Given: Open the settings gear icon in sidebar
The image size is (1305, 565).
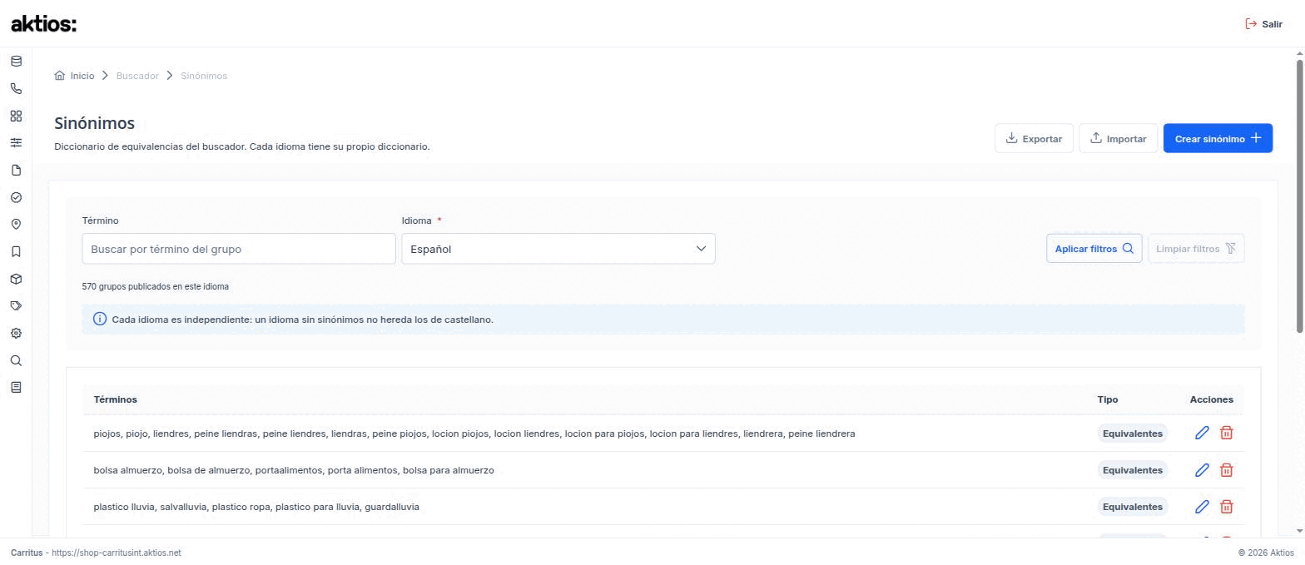Looking at the screenshot, I should [x=16, y=334].
